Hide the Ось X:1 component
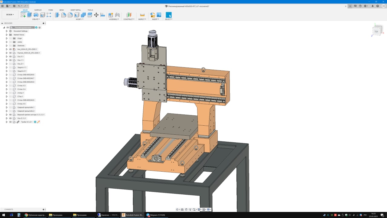 pos(10,57)
